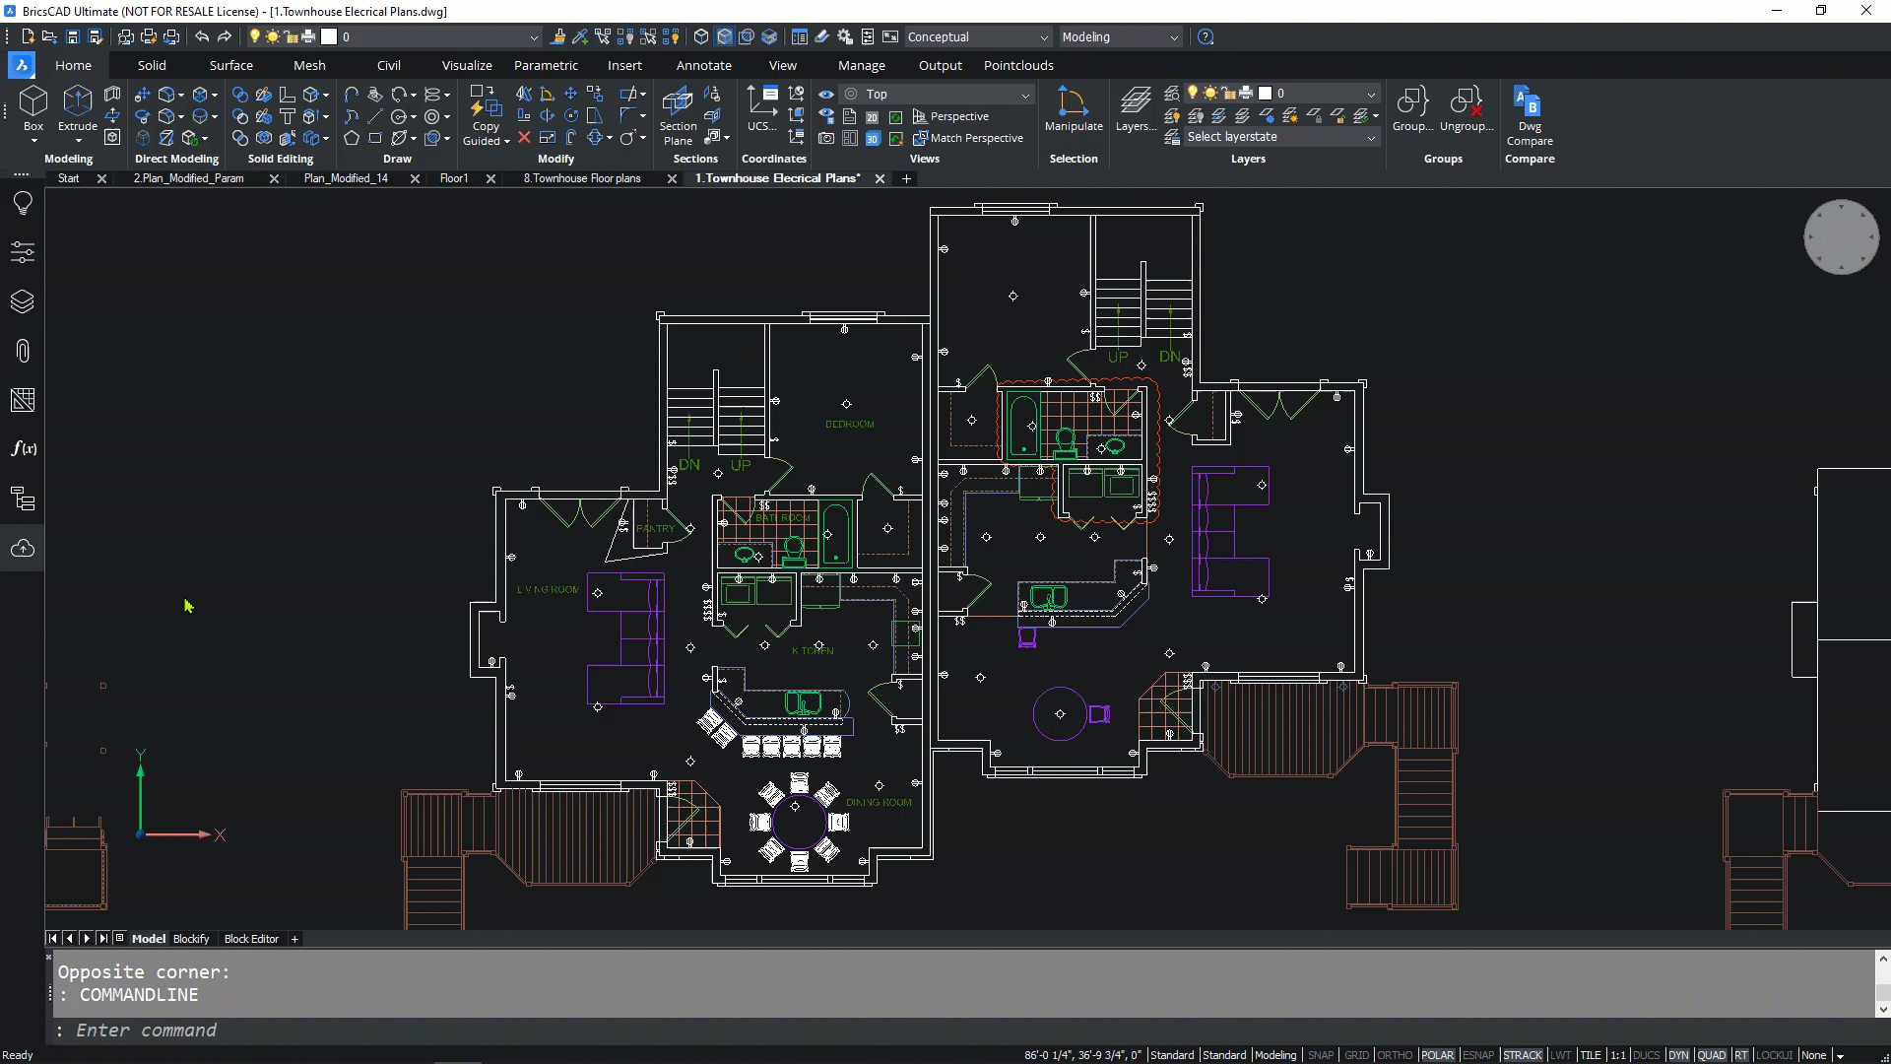Click the Match Perspective button
This screenshot has height=1064, width=1891.
[967, 138]
